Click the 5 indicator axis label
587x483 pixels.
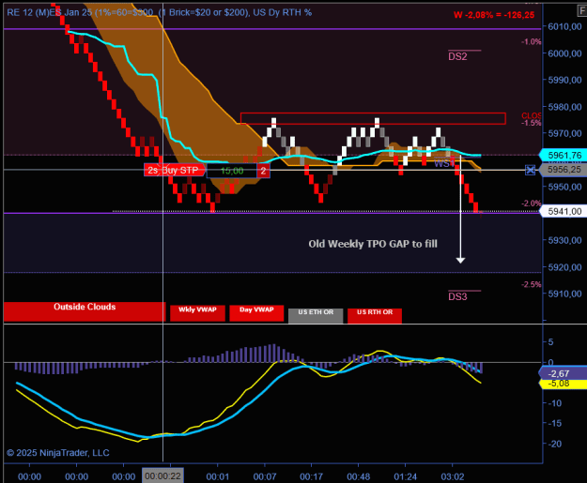pos(550,342)
